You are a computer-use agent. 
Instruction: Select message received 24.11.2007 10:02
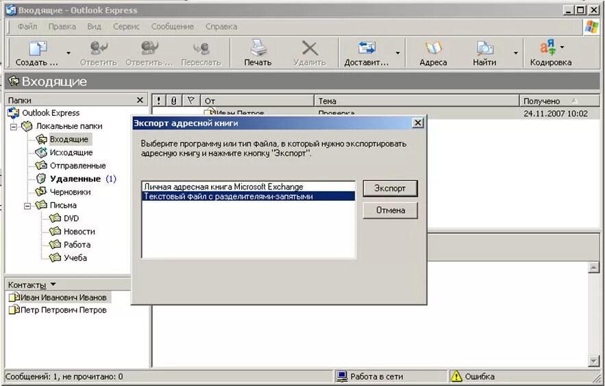[x=556, y=114]
